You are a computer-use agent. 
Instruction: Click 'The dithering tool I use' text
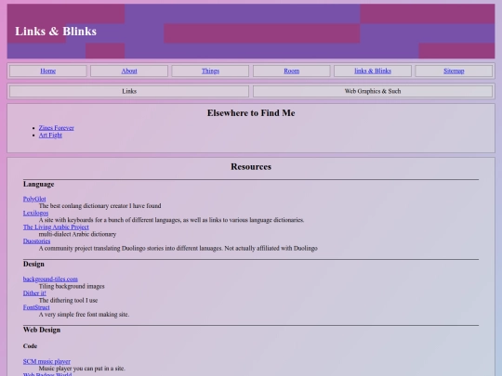click(x=68, y=300)
